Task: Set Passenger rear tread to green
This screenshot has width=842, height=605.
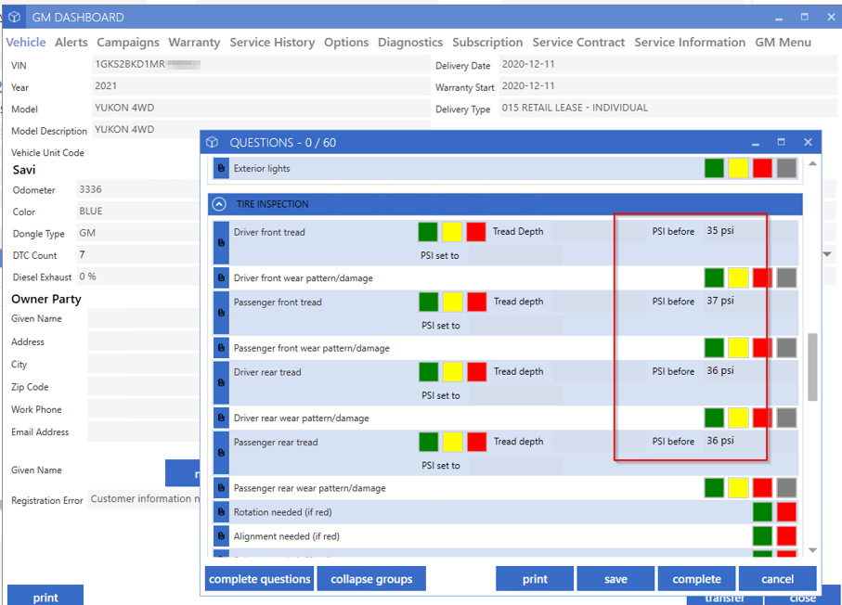Action: pos(429,442)
